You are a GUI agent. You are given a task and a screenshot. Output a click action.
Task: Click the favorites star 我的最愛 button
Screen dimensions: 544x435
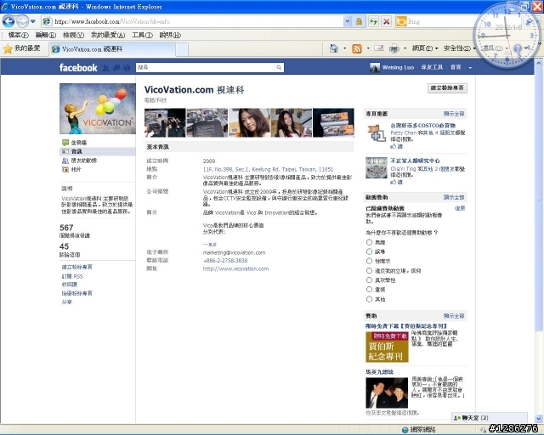pyautogui.click(x=21, y=48)
